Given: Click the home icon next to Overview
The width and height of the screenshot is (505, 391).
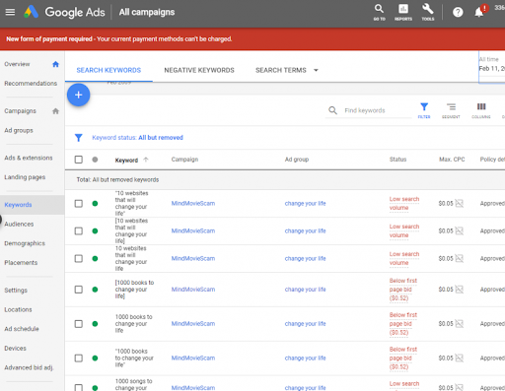Looking at the screenshot, I should (55, 64).
